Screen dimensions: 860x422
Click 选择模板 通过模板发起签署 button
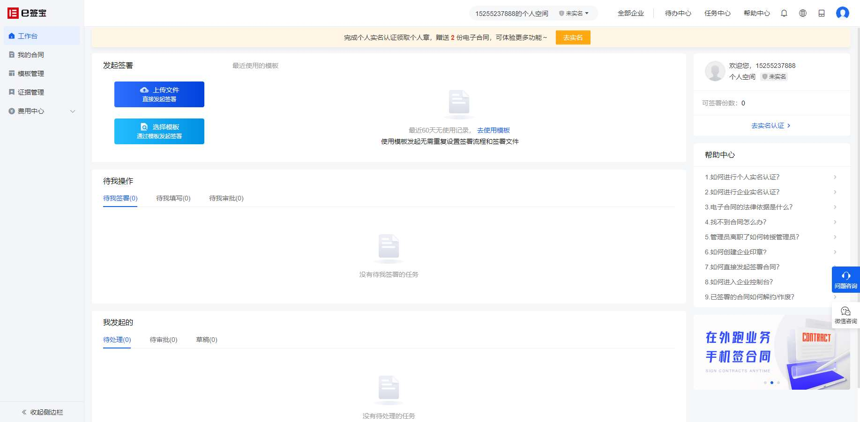[159, 131]
